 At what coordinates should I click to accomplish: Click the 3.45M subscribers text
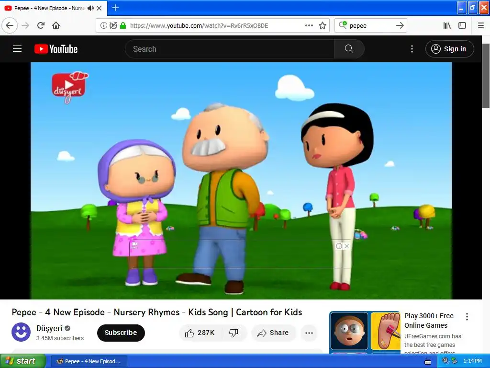click(60, 338)
